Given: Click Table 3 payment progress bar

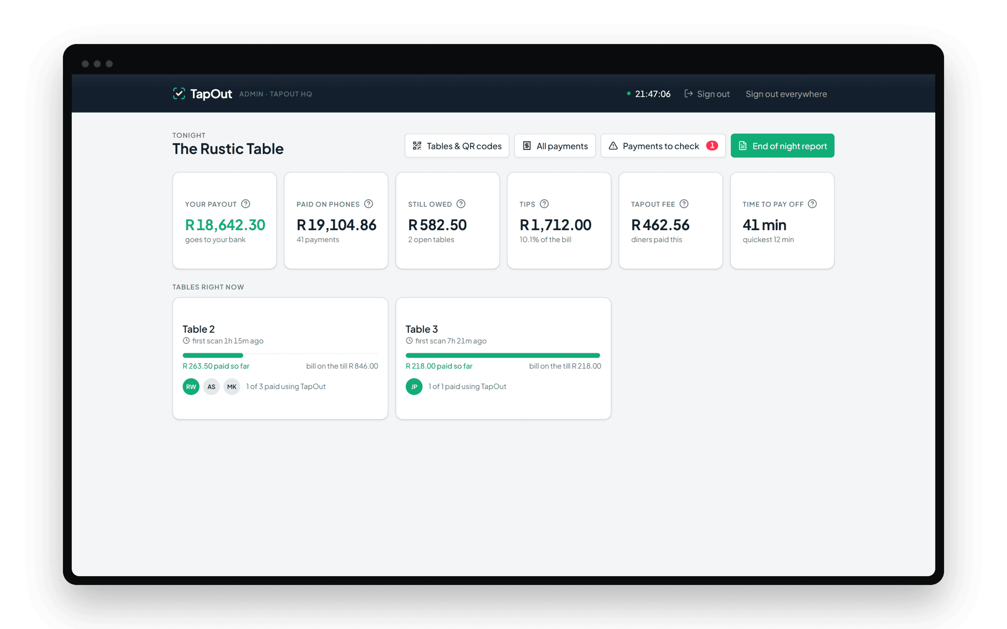Looking at the screenshot, I should point(502,355).
